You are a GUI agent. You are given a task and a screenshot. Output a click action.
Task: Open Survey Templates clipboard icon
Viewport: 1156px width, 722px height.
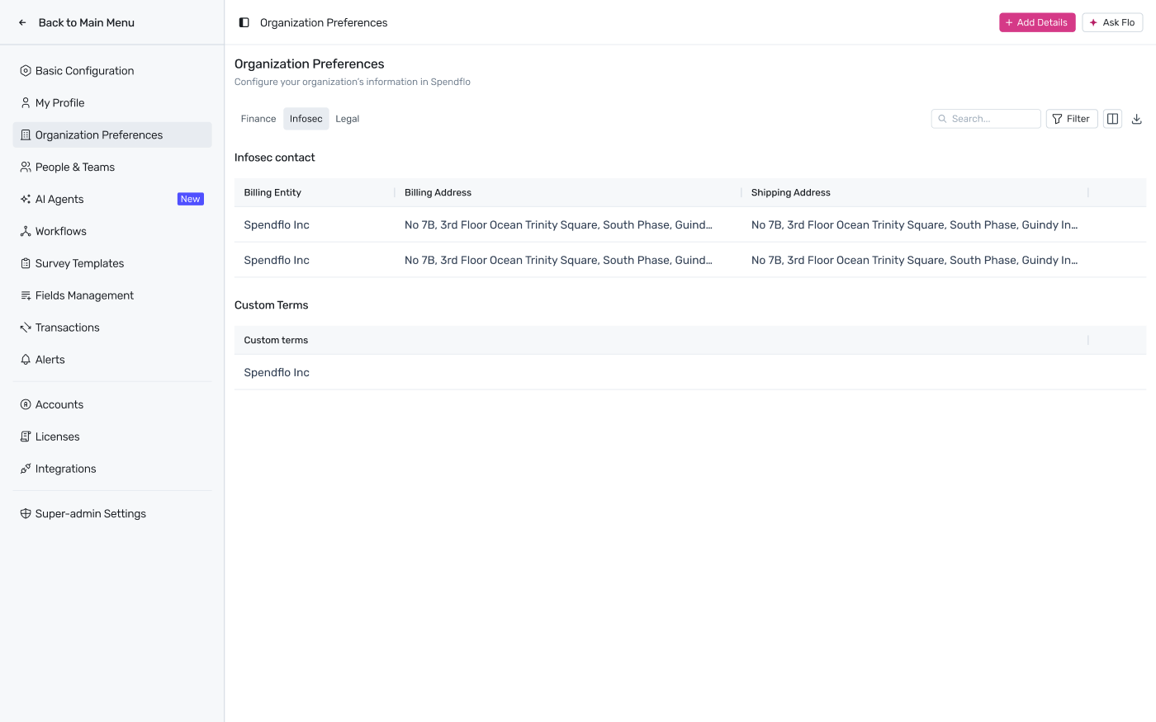(26, 264)
